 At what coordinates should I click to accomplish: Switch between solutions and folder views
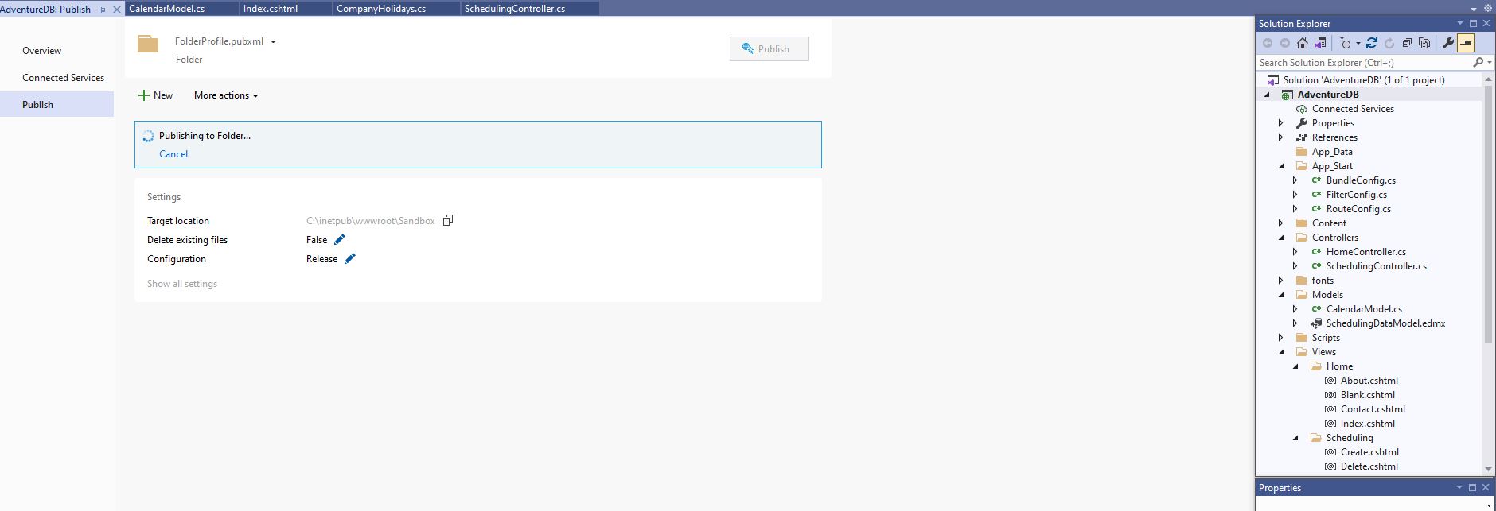tap(1320, 43)
